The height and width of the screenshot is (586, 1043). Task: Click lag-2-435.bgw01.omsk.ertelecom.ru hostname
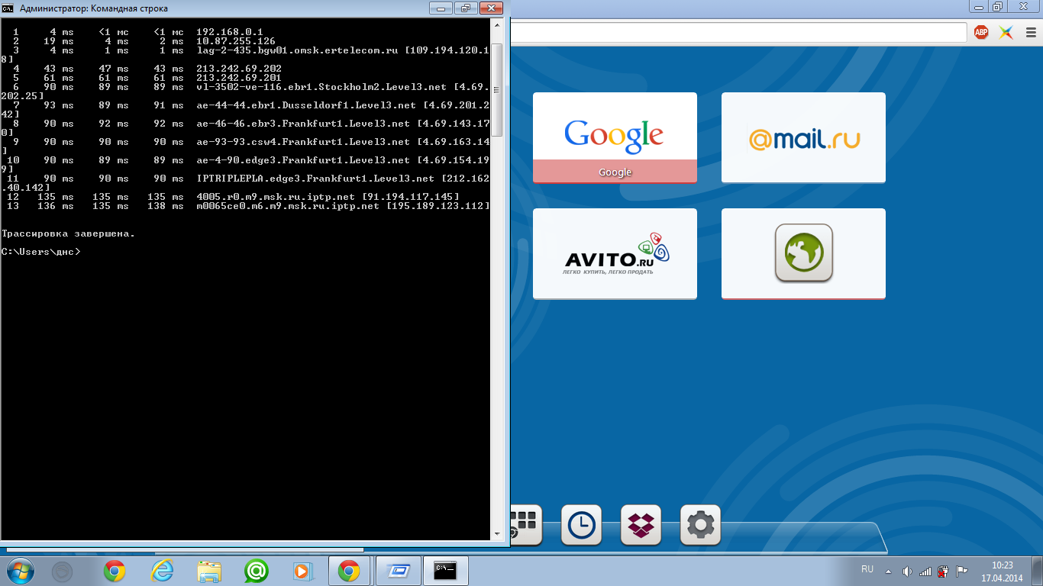click(x=297, y=50)
